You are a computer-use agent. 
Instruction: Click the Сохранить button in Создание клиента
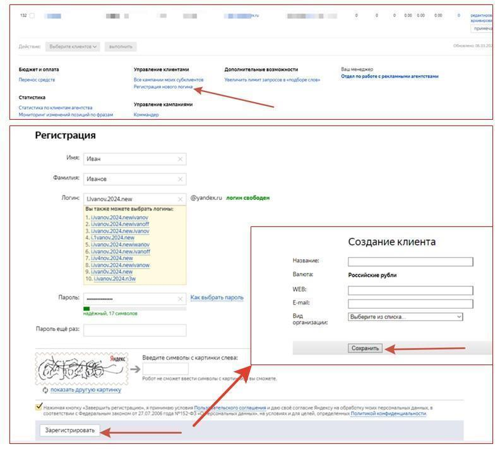point(365,348)
